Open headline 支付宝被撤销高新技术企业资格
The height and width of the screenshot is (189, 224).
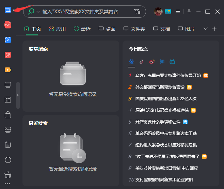pos(164,179)
